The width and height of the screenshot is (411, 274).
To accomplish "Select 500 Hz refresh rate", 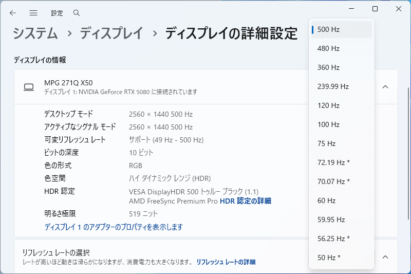I will [x=342, y=29].
